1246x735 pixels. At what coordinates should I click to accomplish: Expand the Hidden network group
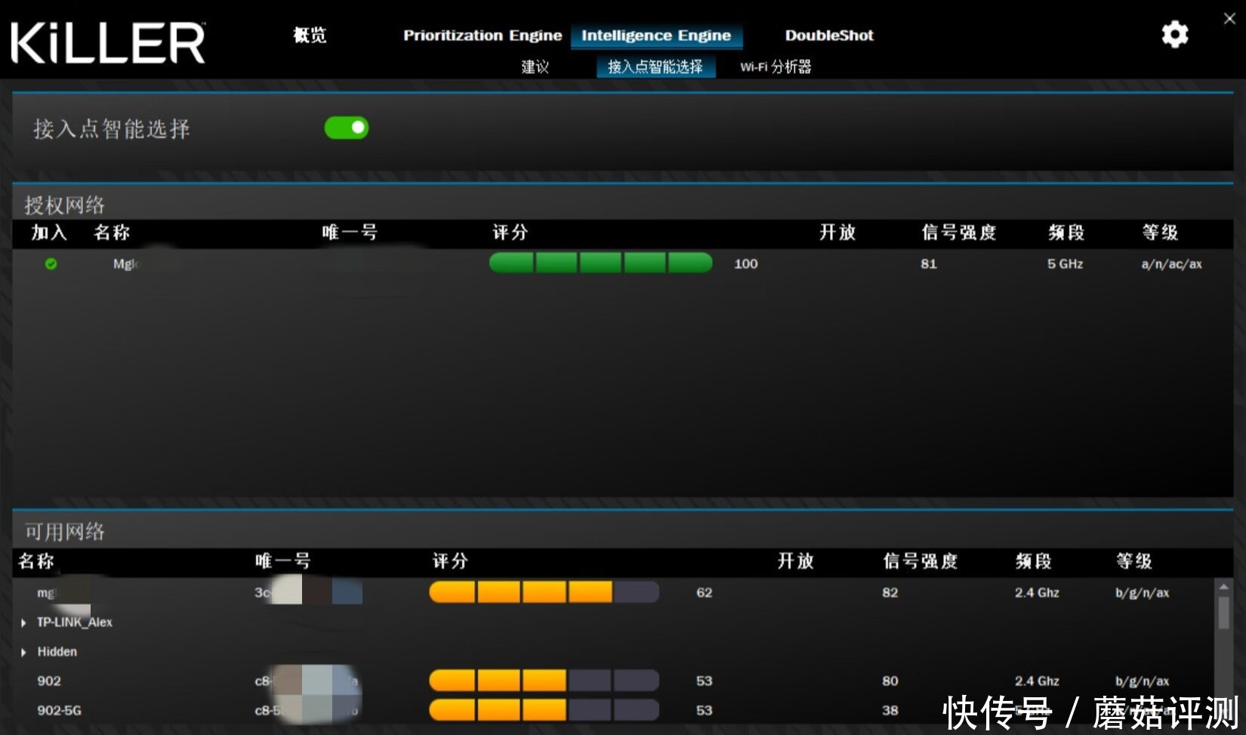(23, 652)
